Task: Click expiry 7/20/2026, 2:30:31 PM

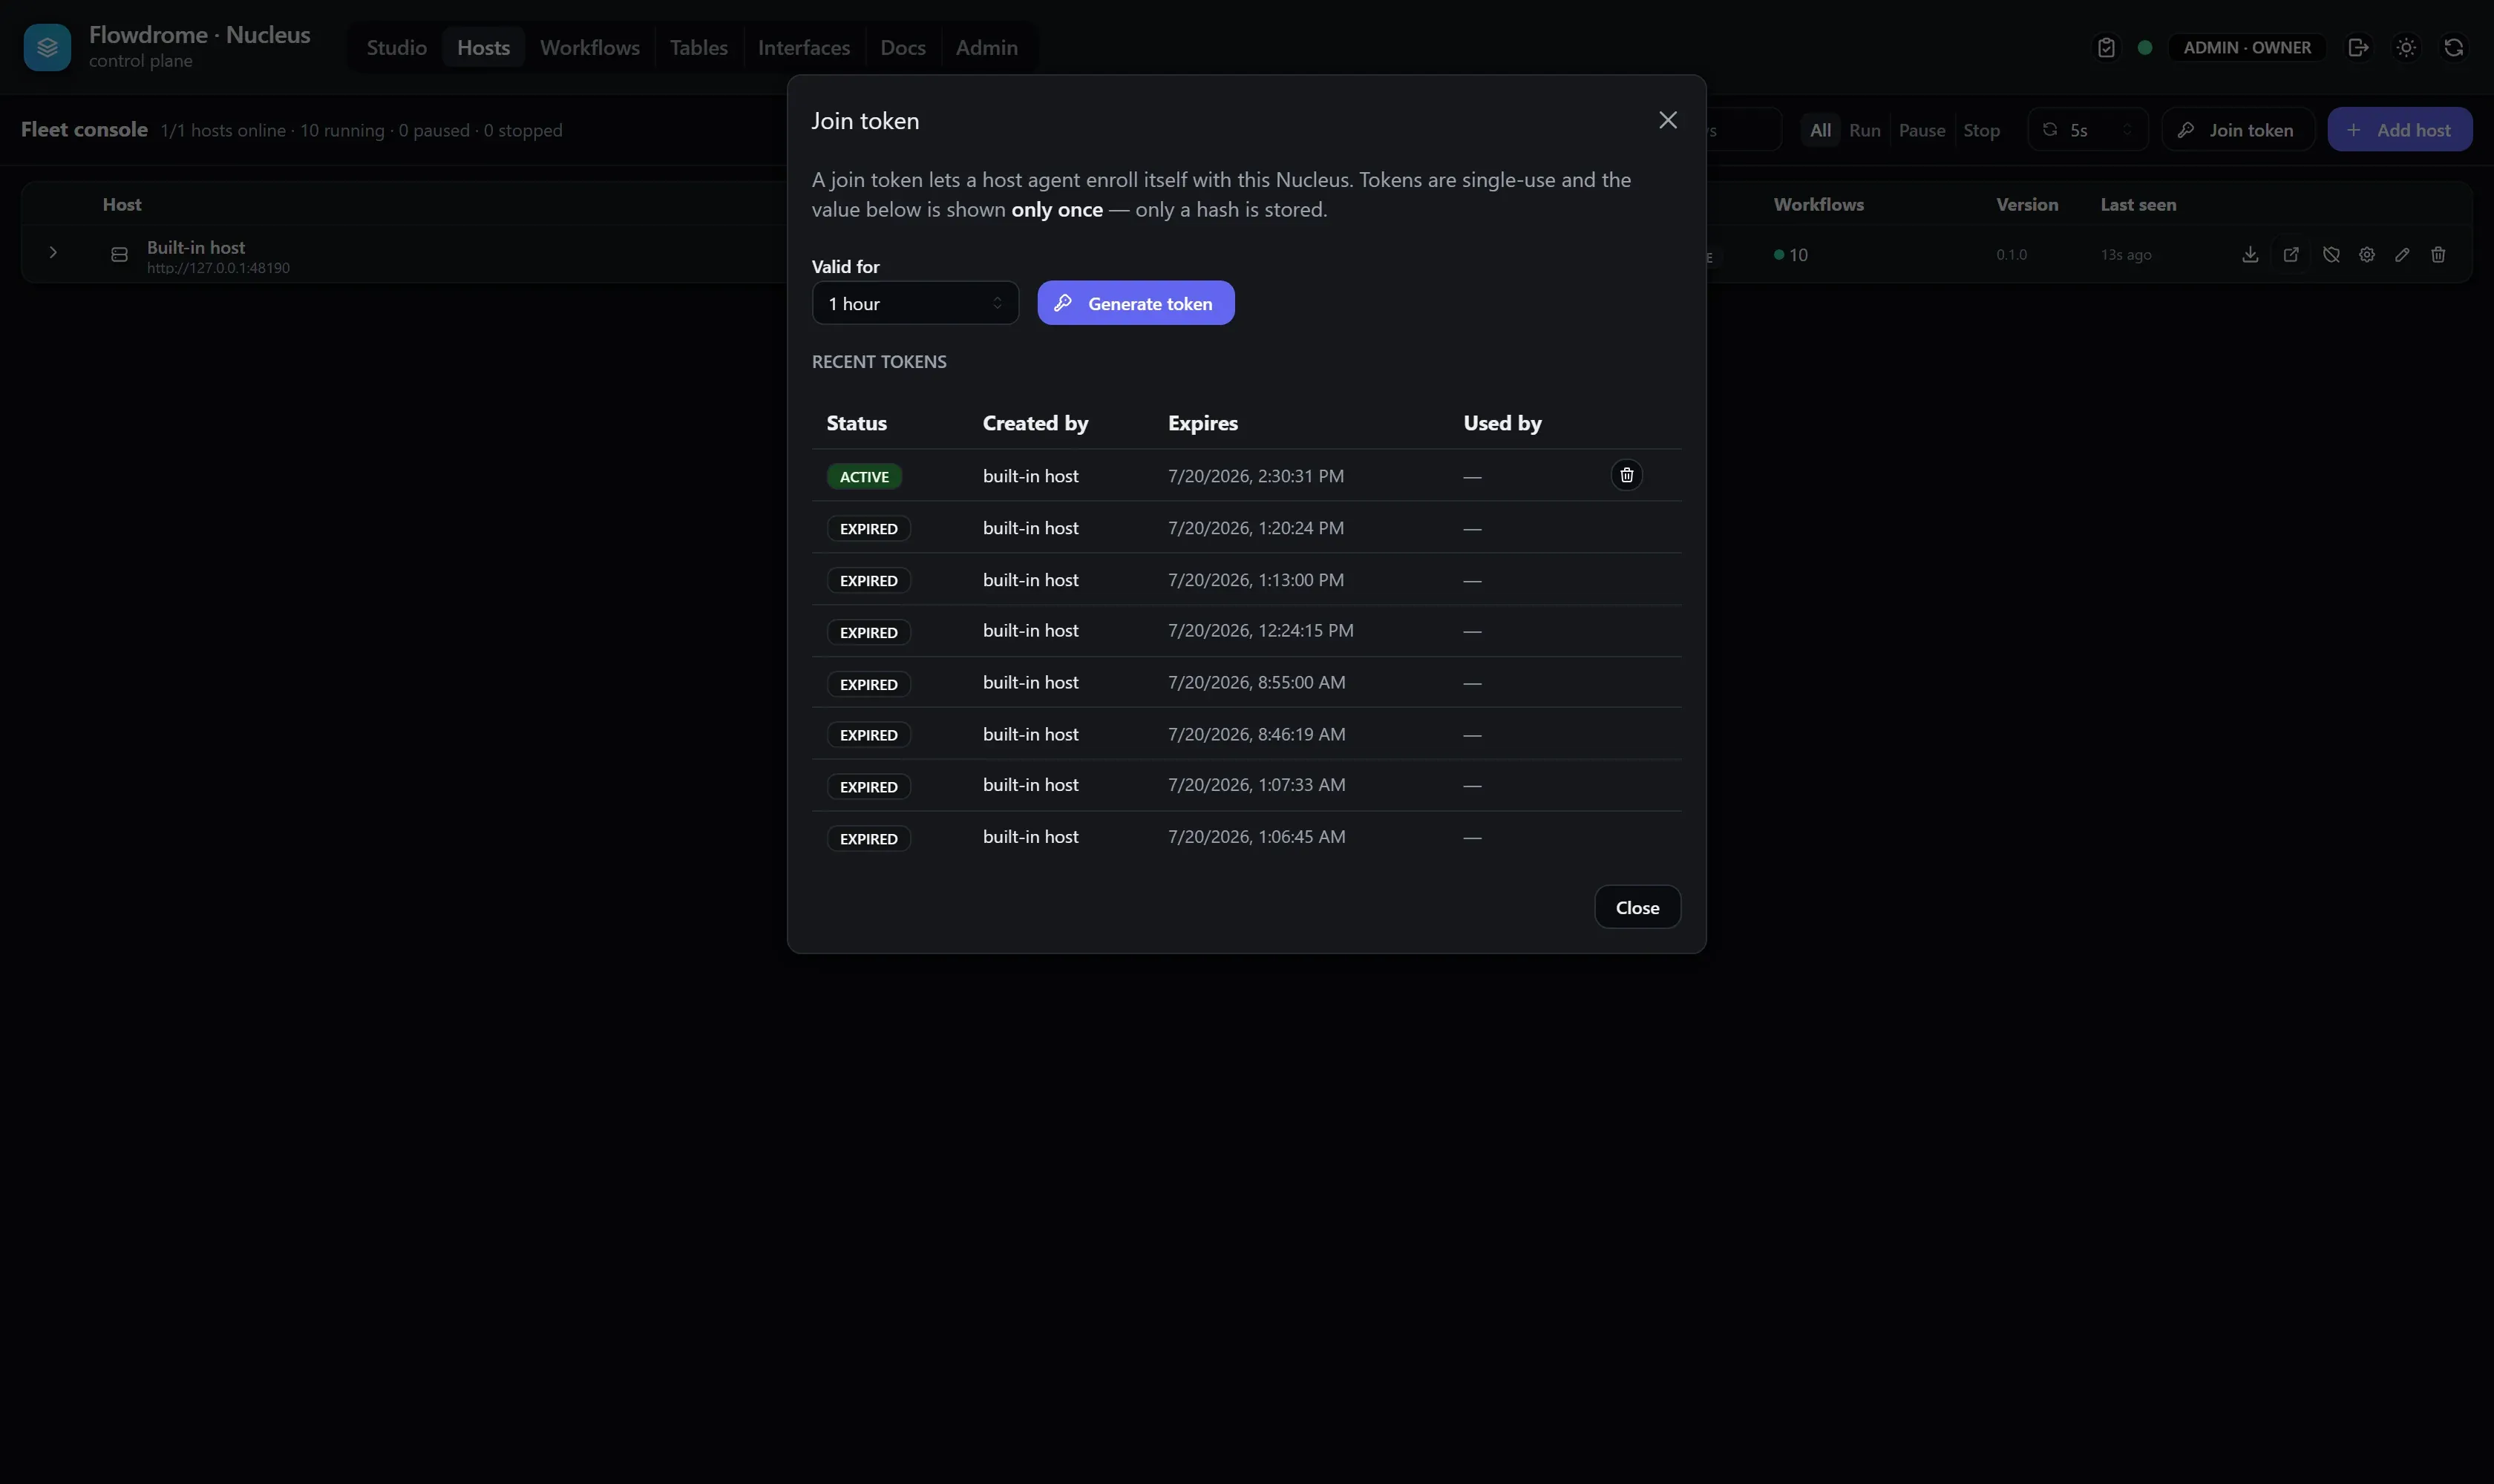Action: pos(1255,476)
